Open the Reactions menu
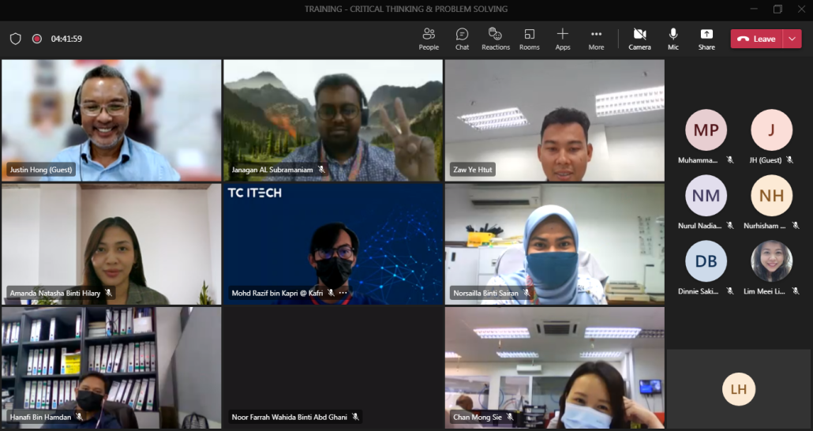 (x=496, y=39)
